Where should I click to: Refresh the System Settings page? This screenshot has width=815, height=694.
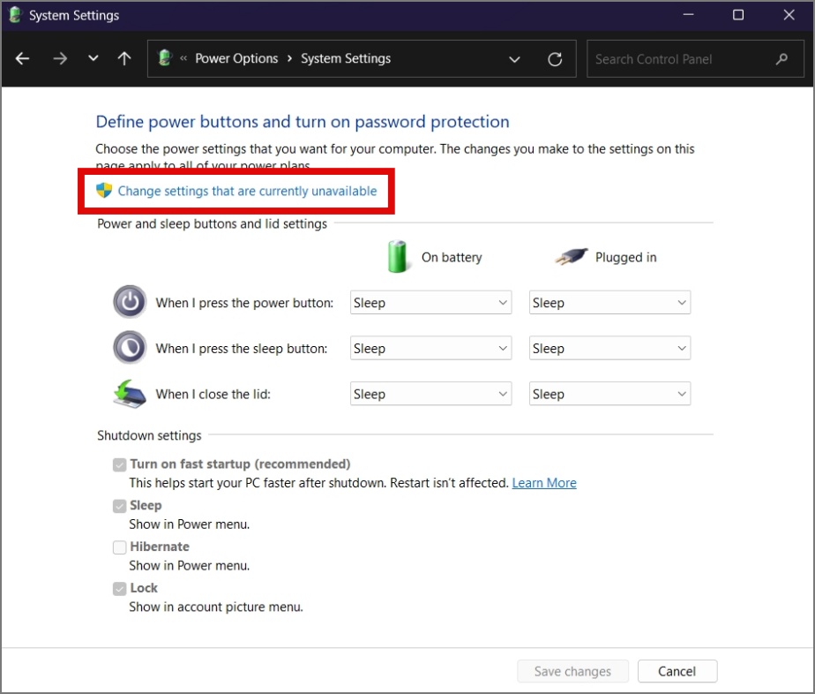point(555,59)
